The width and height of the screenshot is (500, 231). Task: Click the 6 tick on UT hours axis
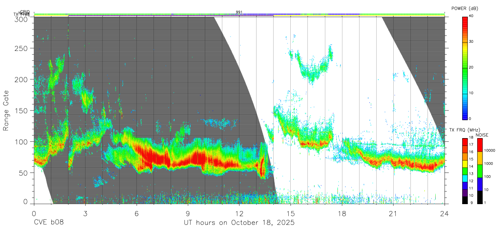(136, 213)
